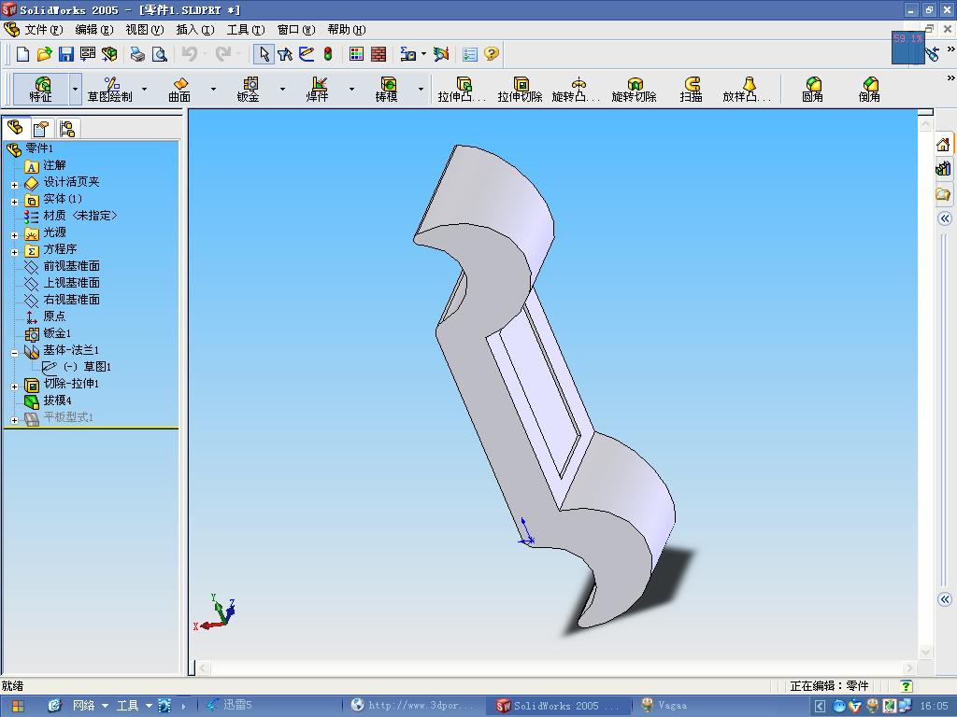The width and height of the screenshot is (957, 717).
Task: Open the color palette grid icon
Action: (x=356, y=54)
